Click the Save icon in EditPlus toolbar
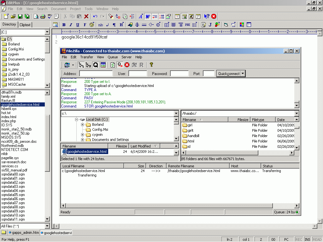This screenshot has width=323, height=242. (x=20, y=16)
